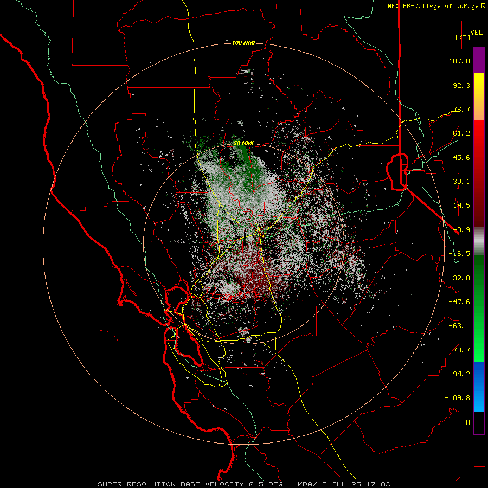
Task: Select the -63.1 velocity scale value
Action: [459, 326]
